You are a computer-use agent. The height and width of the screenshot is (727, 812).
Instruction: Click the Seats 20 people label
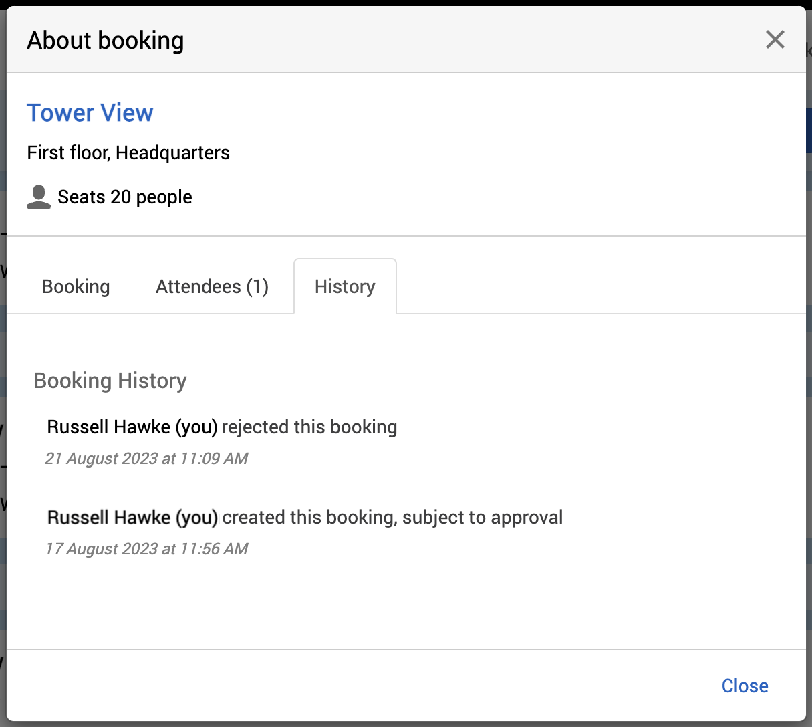coord(125,197)
